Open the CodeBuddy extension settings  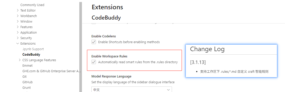tap(31, 54)
